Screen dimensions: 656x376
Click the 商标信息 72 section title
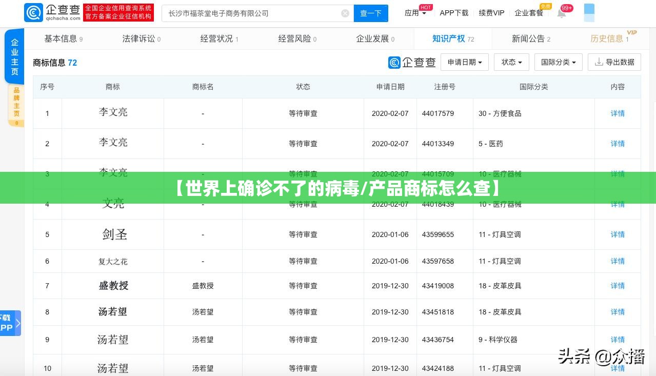tap(55, 63)
